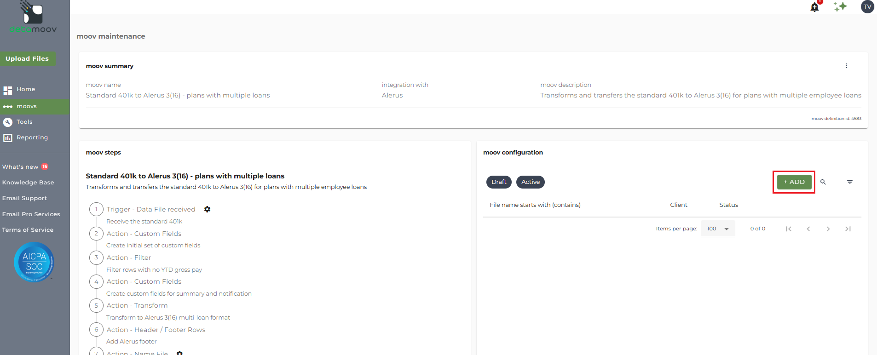Toggle the Active status filter chip
The image size is (877, 355).
(x=531, y=182)
